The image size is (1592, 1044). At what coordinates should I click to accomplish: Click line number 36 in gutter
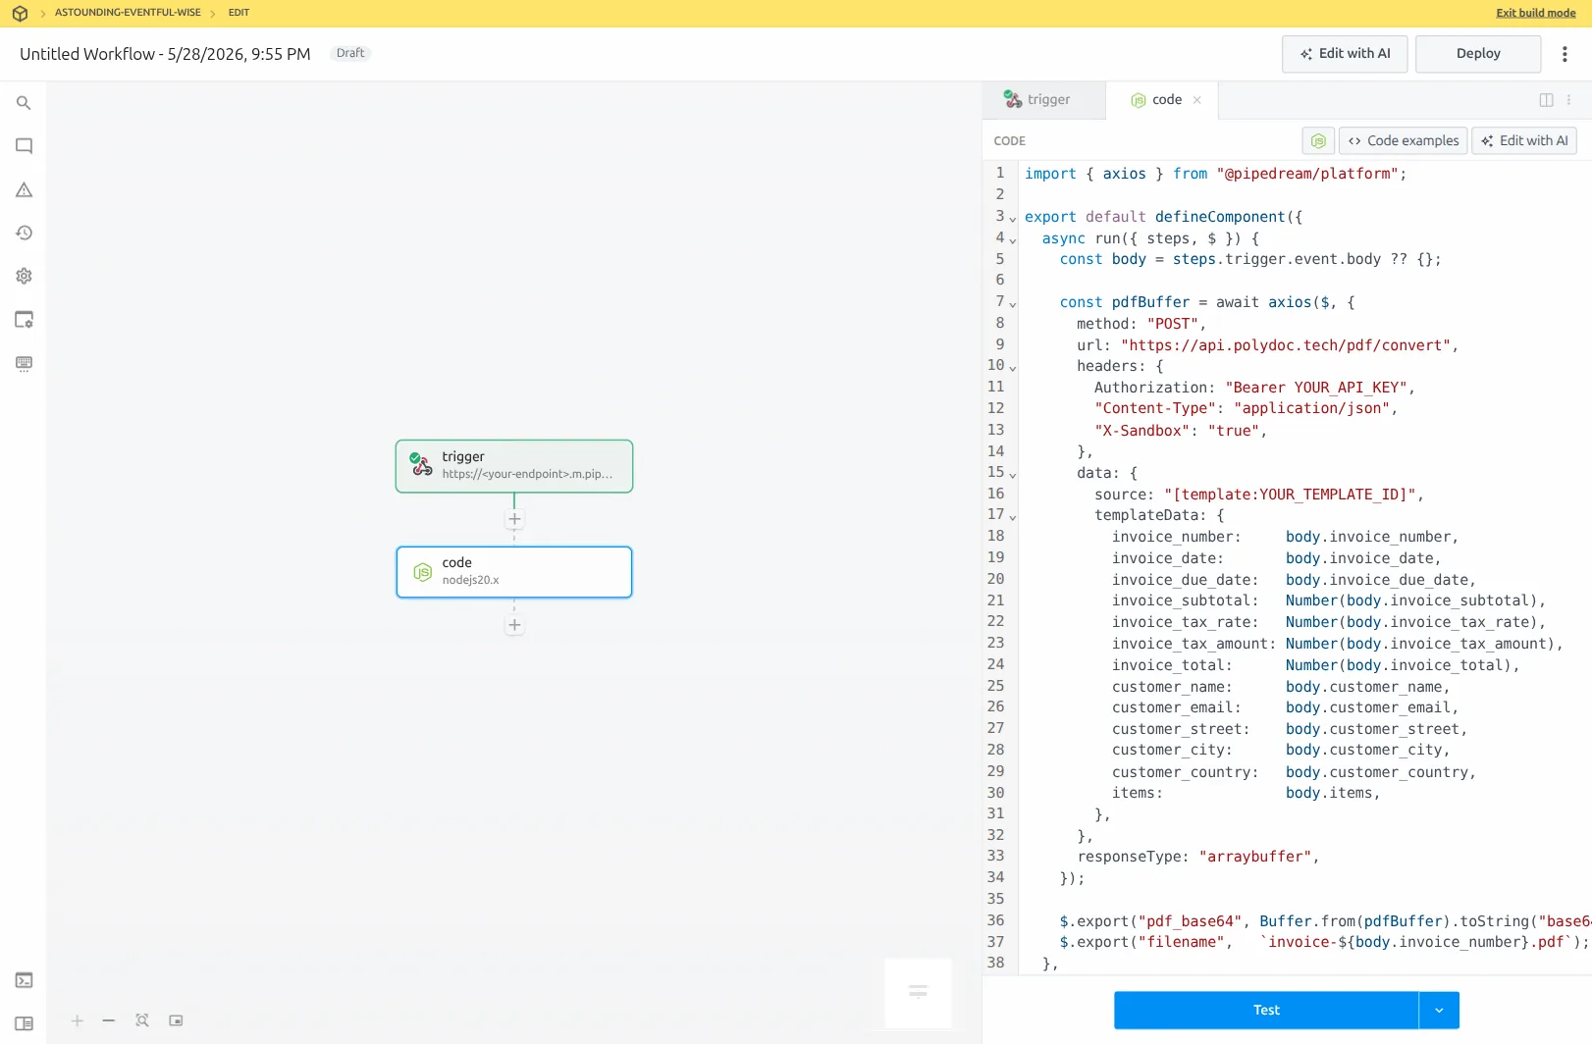point(995,920)
